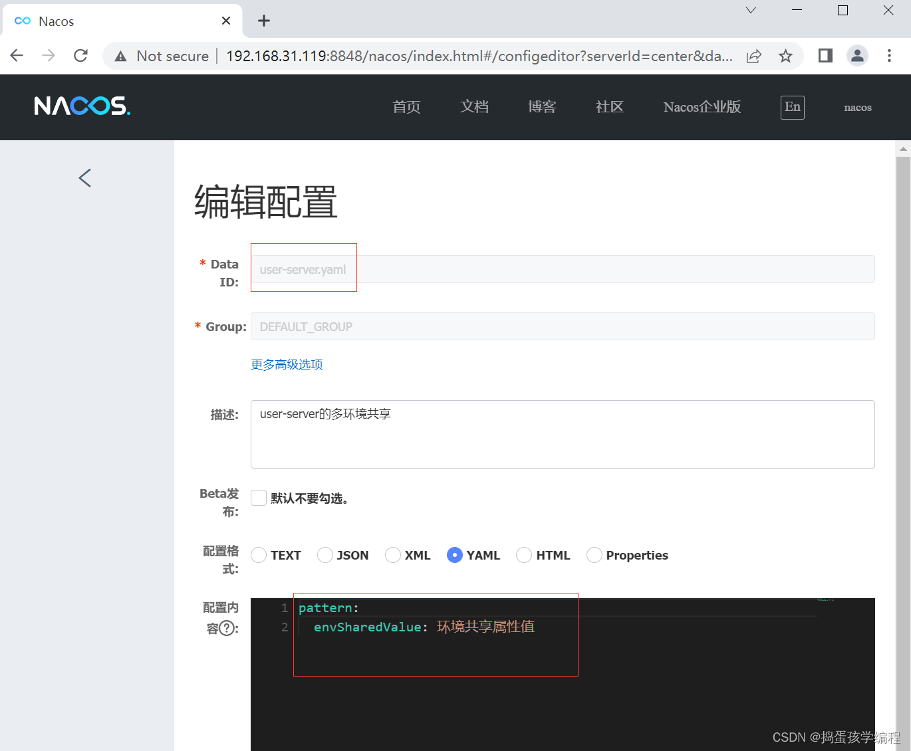Click the browser forward arrow

pos(49,56)
